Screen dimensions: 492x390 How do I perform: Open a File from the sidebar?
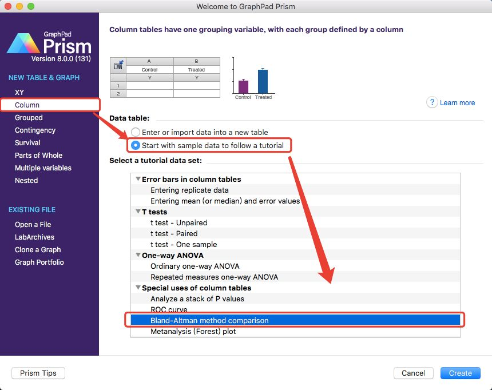coord(33,224)
